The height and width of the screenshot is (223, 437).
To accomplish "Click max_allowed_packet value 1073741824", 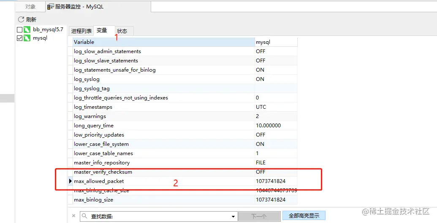I will click(x=271, y=181).
